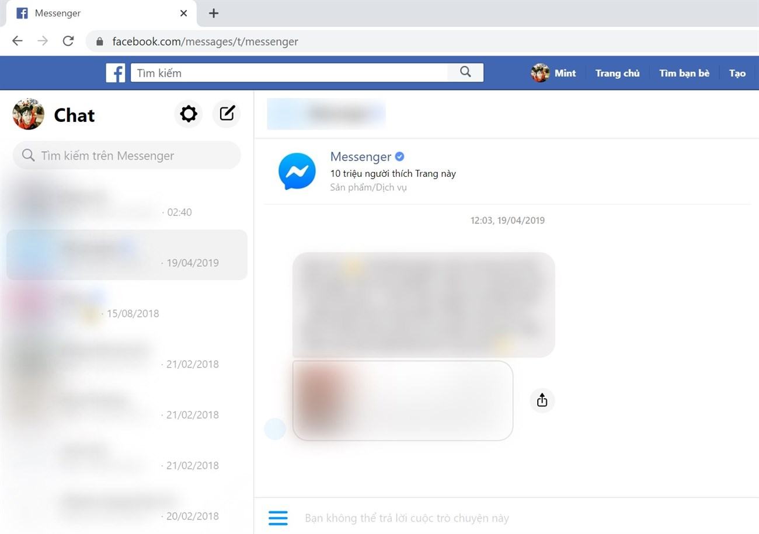Image resolution: width=759 pixels, height=534 pixels.
Task: Click the Messenger page logo avatar
Action: pyautogui.click(x=297, y=171)
